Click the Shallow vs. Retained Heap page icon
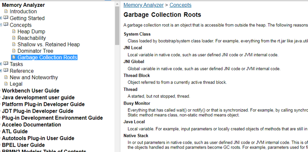 coord(14,44)
